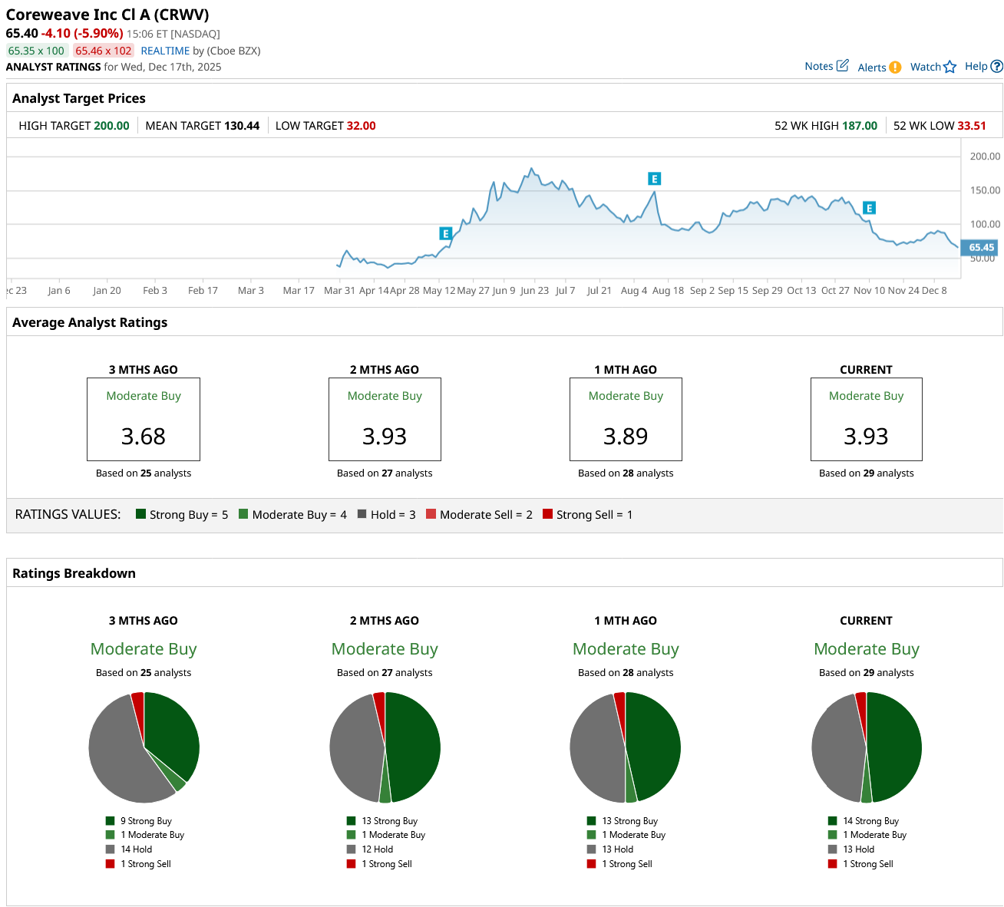Image resolution: width=1004 pixels, height=907 pixels.
Task: Click the 200.00 label on the chart price axis
Action: click(x=986, y=157)
